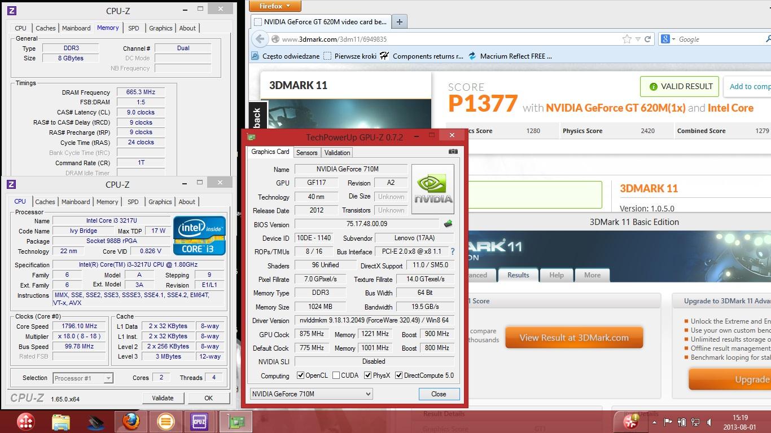Switch to Firefox in the taskbar
The width and height of the screenshot is (771, 433).
(x=131, y=422)
